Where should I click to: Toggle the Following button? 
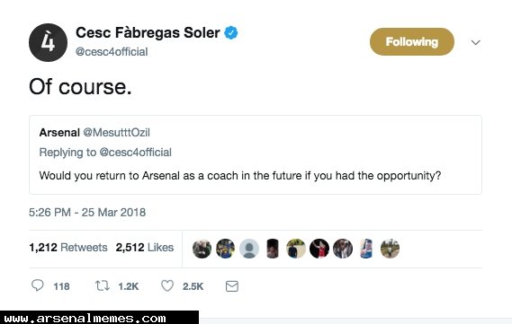point(412,41)
